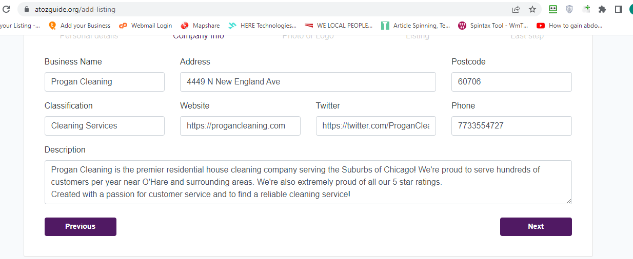Viewport: 633px width, 259px height.
Task: Focus the Business Name field
Action: (105, 82)
